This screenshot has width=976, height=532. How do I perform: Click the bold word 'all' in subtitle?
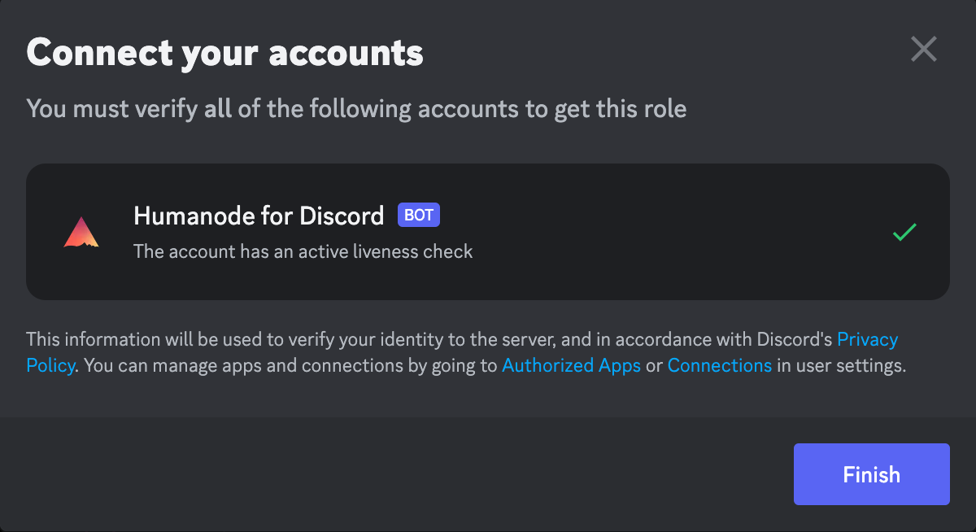tap(218, 108)
